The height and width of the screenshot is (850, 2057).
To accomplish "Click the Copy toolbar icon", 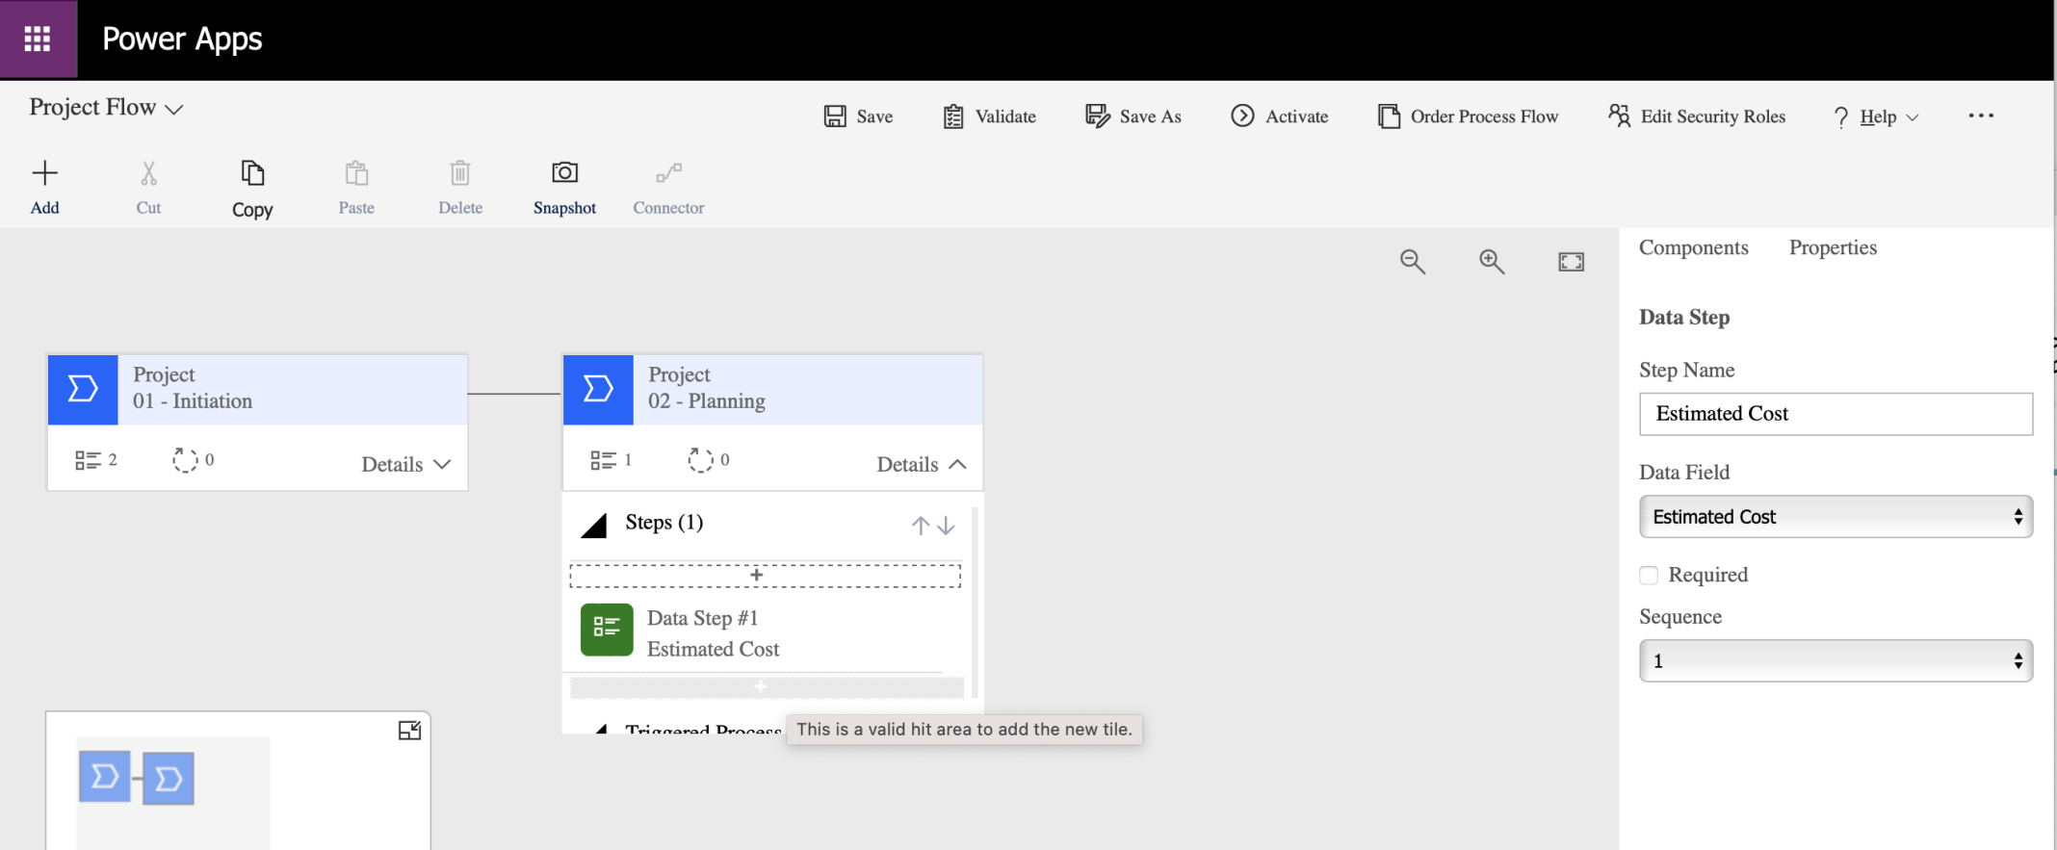I will click(x=252, y=173).
